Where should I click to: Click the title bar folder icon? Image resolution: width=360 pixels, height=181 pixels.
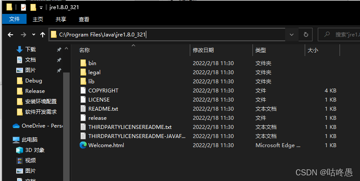coord(9,7)
